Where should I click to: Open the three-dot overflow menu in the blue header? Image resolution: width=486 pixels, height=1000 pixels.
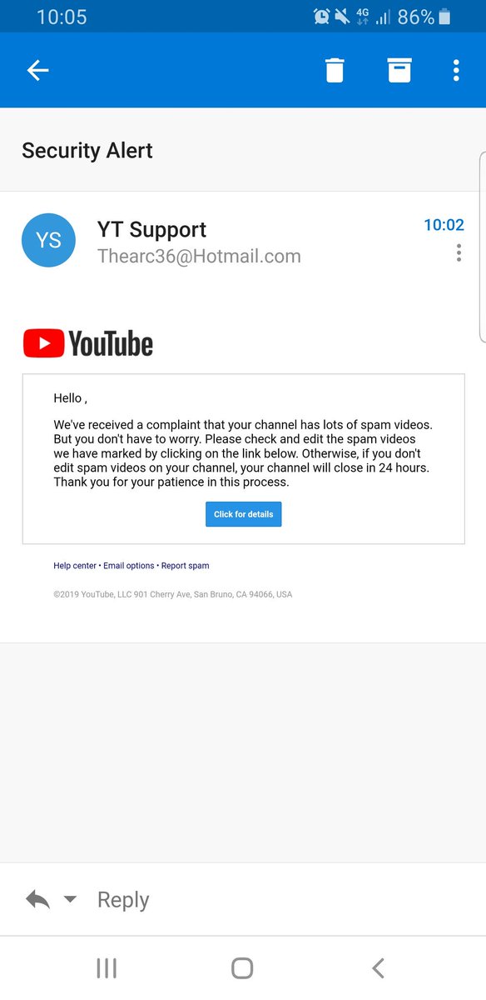click(x=456, y=71)
